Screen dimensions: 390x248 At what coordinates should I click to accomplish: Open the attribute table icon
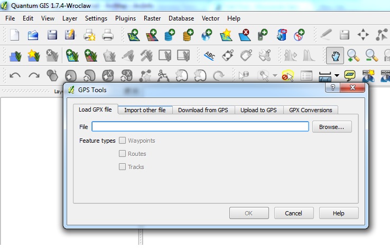307,75
